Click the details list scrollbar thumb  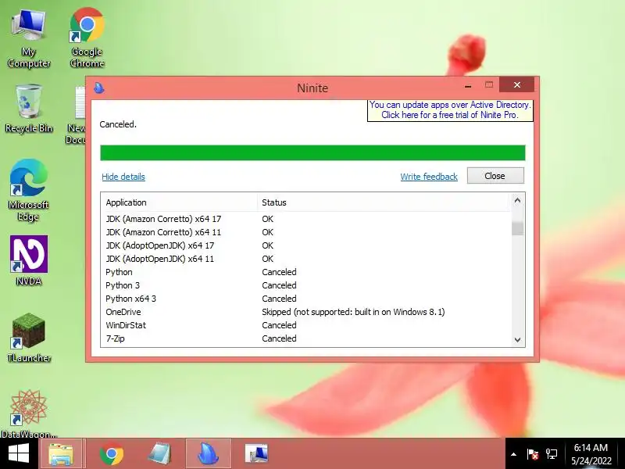click(x=517, y=228)
